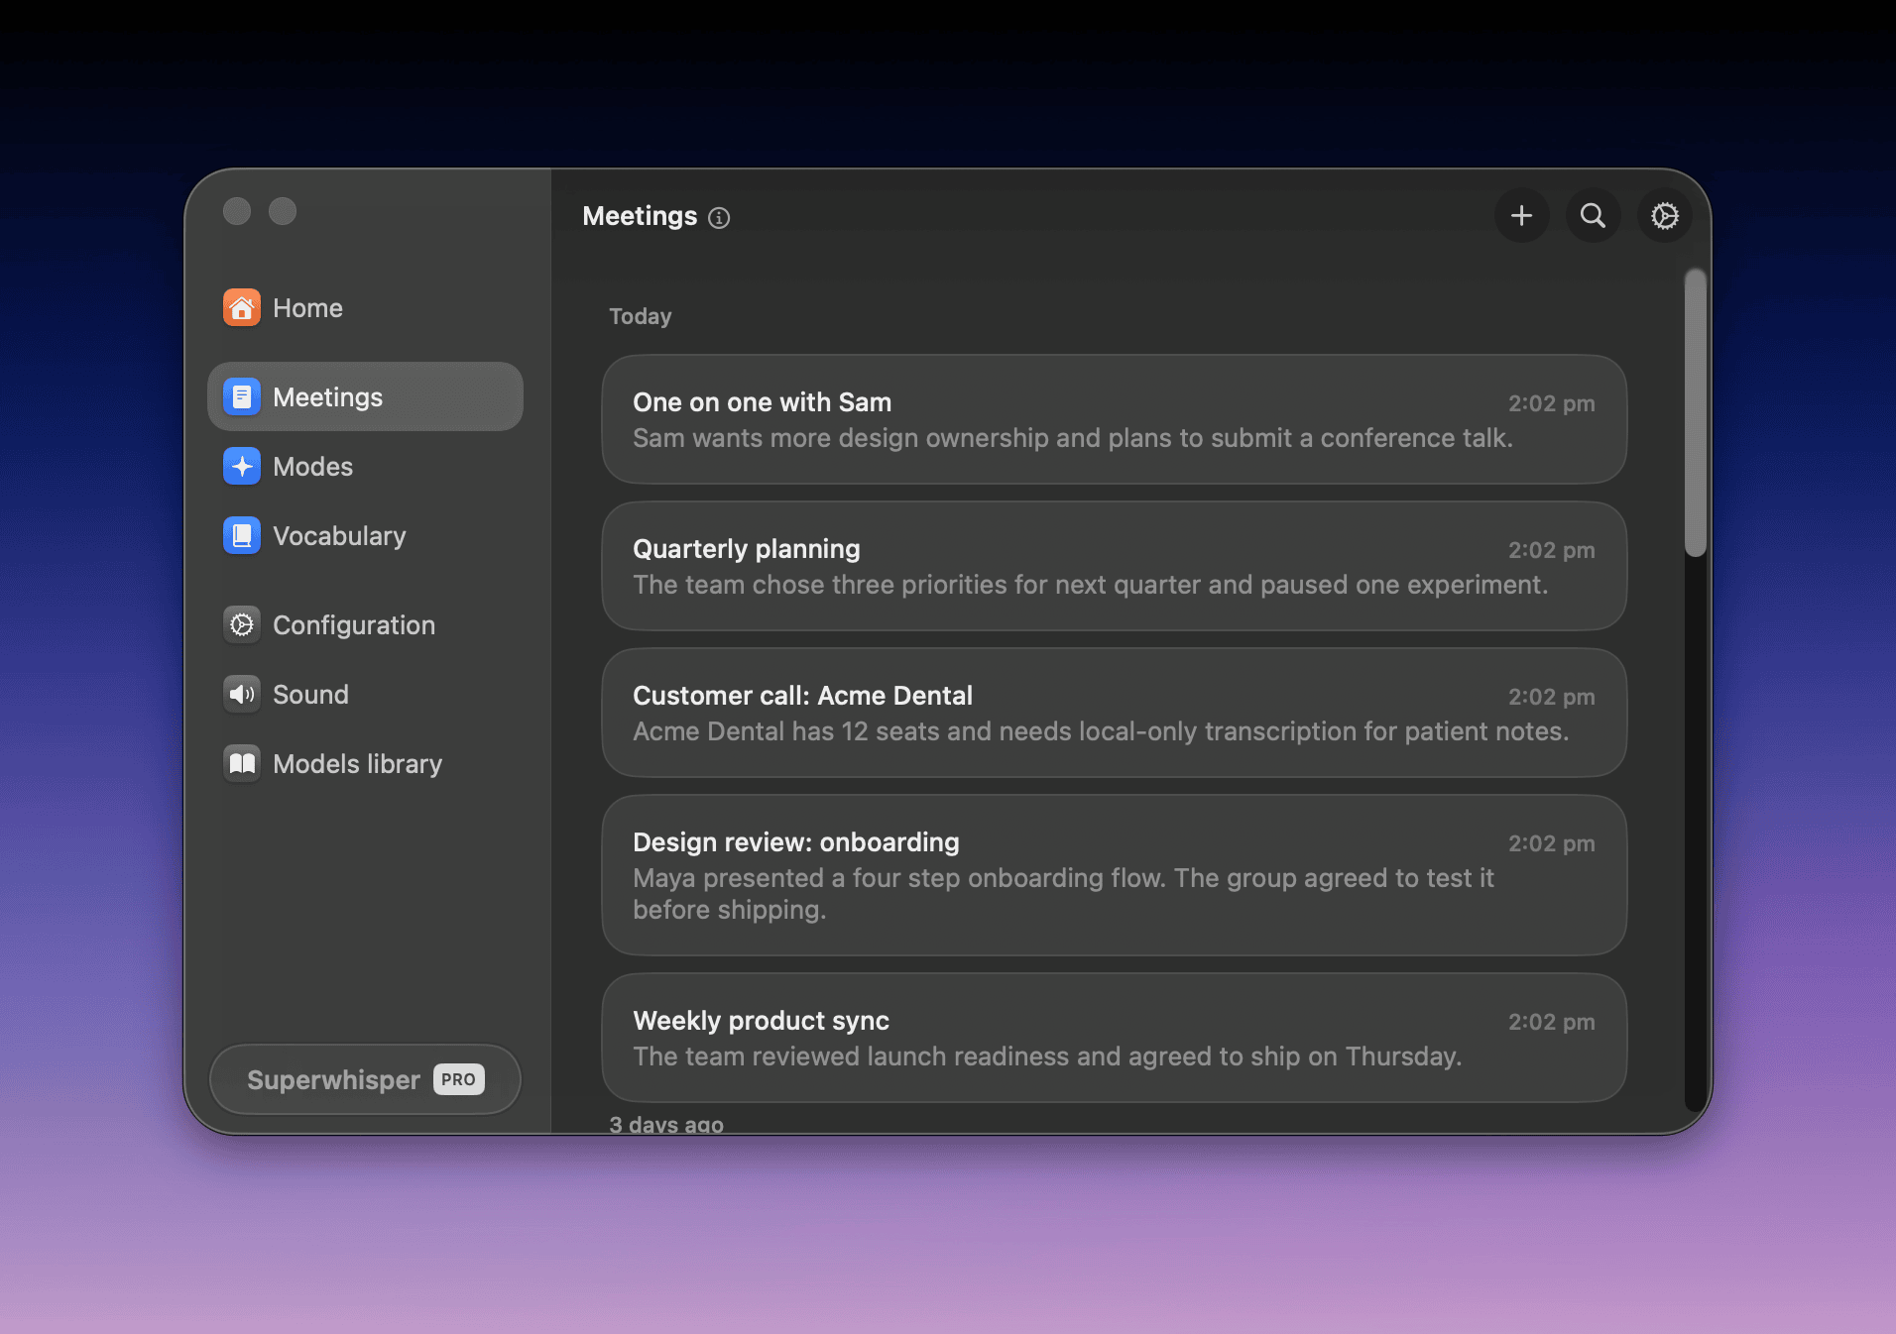Open the Vocabulary label
1896x1334 pixels.
point(339,536)
